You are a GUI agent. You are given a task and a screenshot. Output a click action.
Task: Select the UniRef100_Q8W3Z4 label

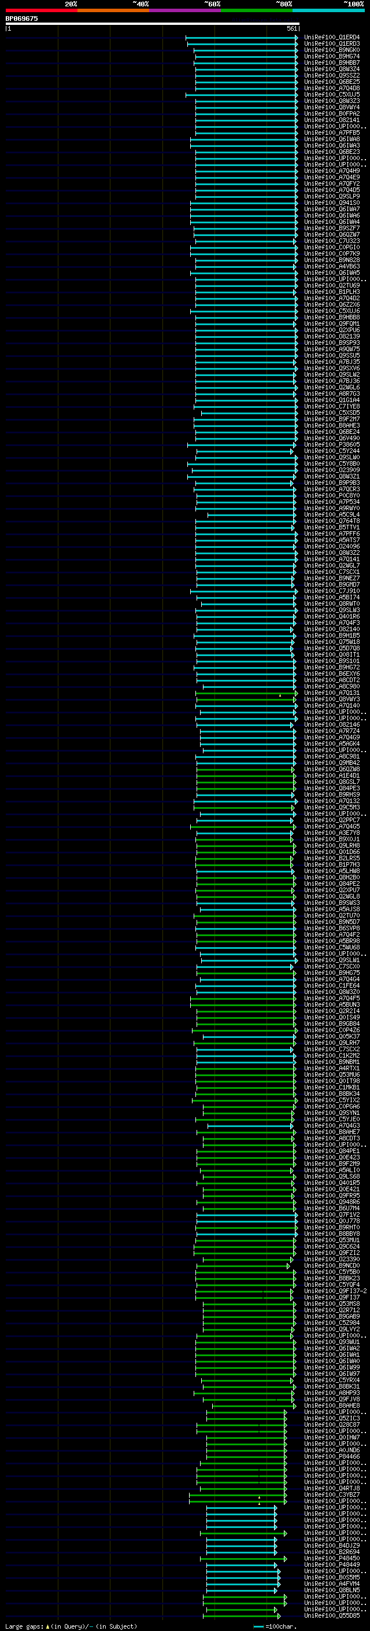332,69
